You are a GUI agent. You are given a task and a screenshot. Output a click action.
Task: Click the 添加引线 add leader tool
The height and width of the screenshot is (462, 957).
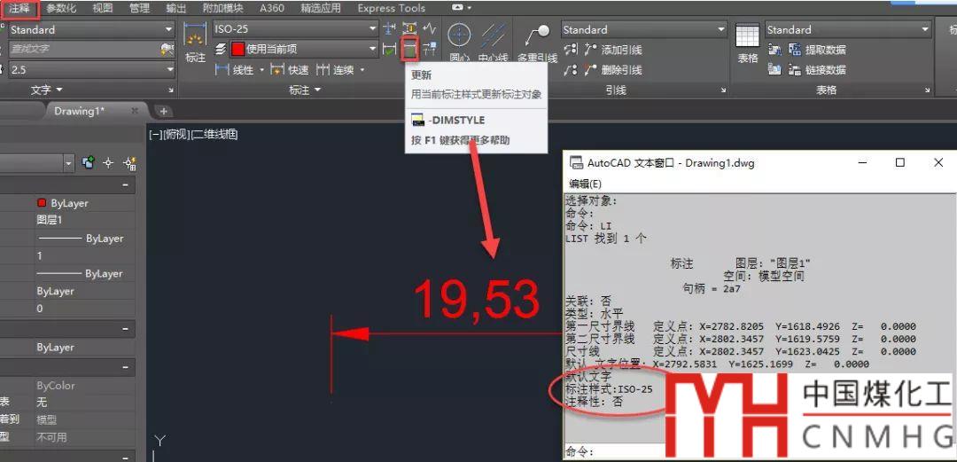pos(613,51)
